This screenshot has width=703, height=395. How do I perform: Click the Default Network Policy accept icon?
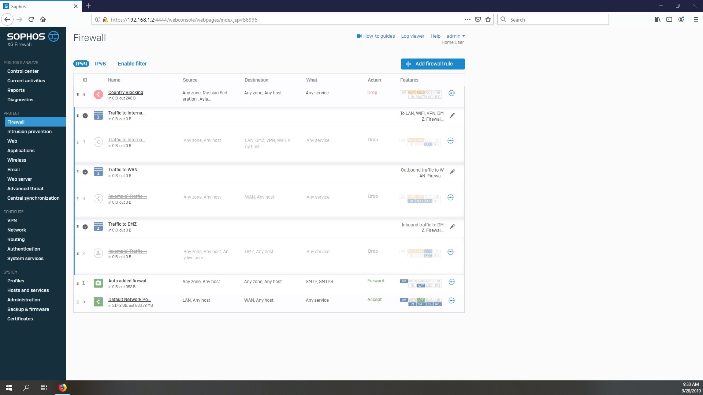click(x=98, y=302)
